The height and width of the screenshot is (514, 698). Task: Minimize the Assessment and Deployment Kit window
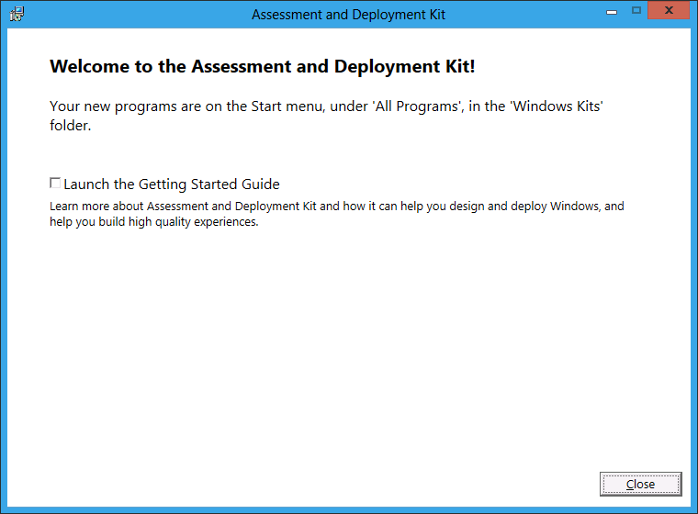pyautogui.click(x=612, y=11)
